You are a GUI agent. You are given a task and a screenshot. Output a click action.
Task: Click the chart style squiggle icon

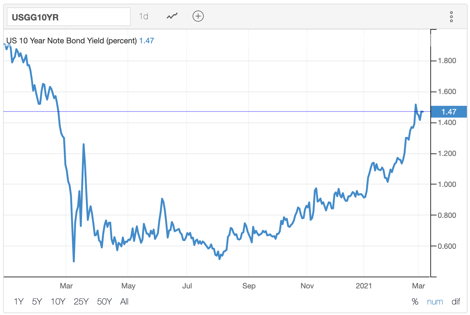point(172,16)
